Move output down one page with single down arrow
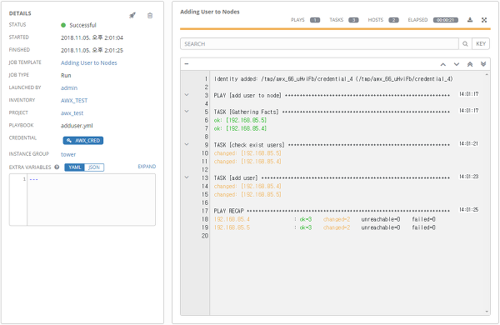Viewport: 500px width, 325px height. pos(457,64)
